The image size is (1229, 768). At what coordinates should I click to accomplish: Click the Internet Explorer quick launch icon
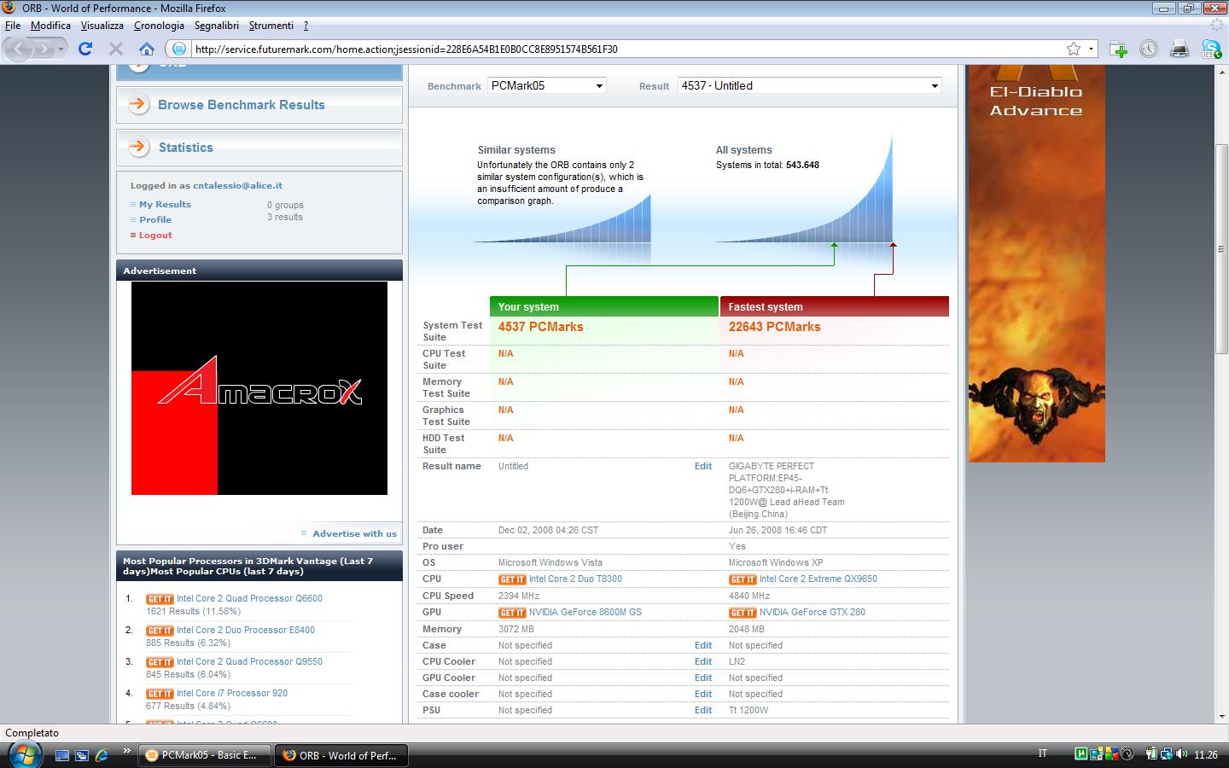[102, 755]
